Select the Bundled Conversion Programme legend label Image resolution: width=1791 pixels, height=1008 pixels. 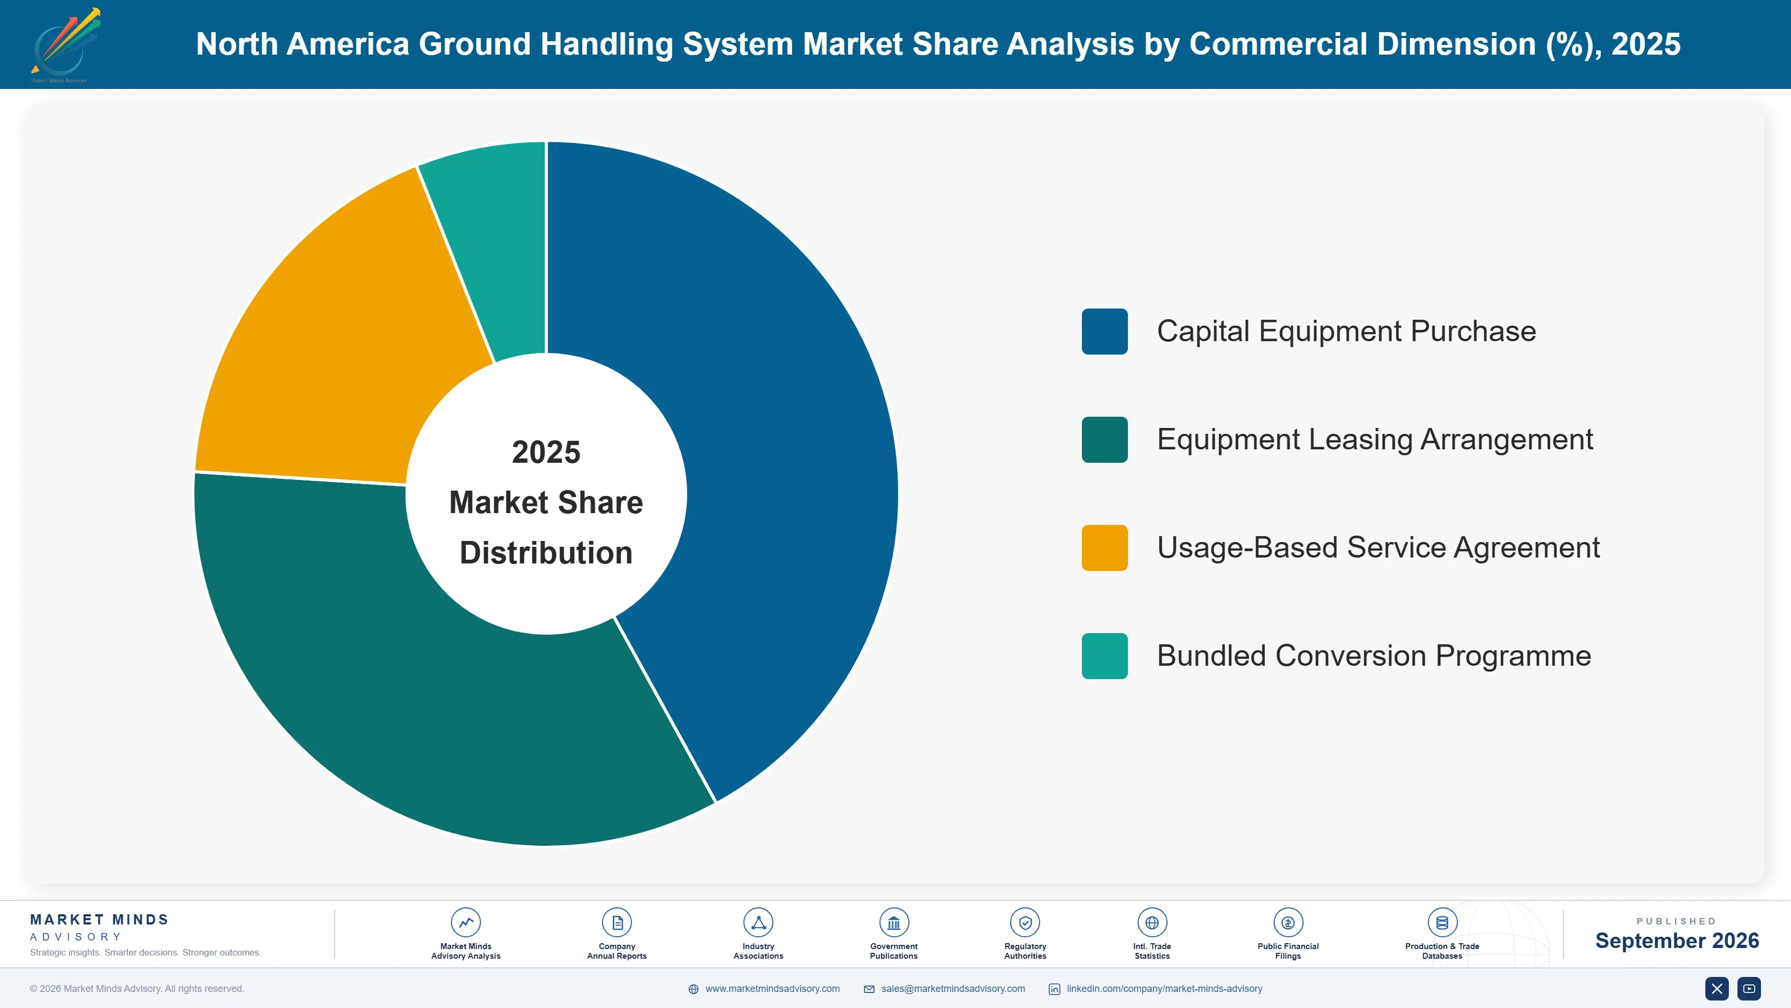pos(1374,656)
